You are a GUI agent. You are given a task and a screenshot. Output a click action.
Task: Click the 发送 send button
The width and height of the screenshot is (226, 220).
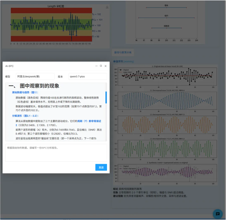coord(101,167)
